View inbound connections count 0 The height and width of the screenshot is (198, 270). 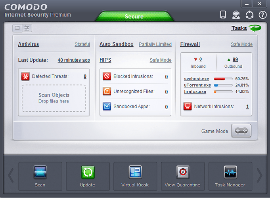pyautogui.click(x=201, y=59)
